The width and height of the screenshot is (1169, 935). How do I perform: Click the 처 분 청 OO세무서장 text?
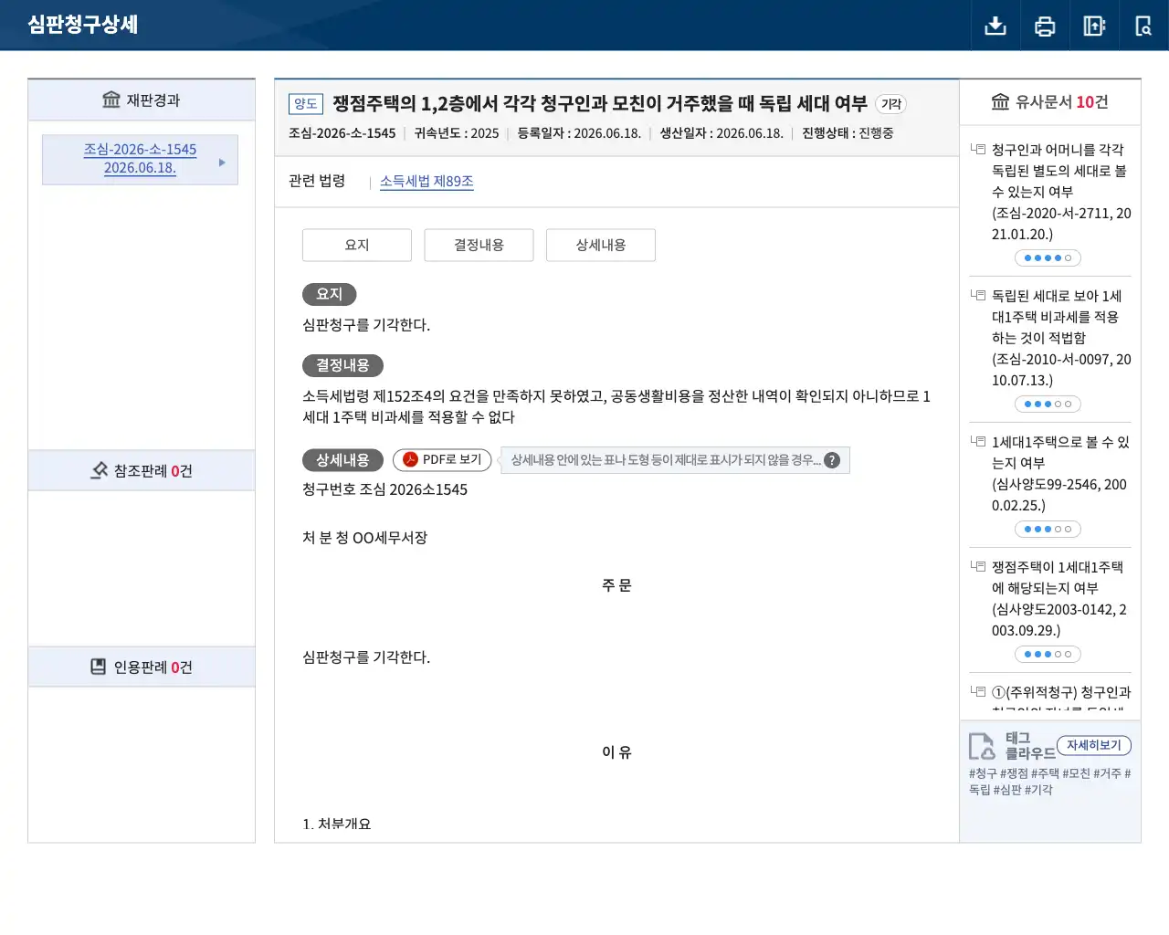(364, 538)
